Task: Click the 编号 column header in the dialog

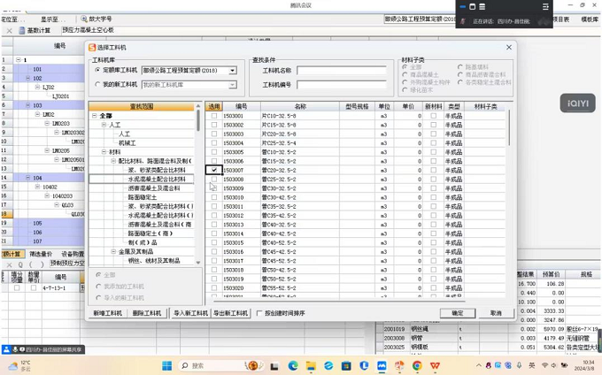Action: [x=241, y=107]
